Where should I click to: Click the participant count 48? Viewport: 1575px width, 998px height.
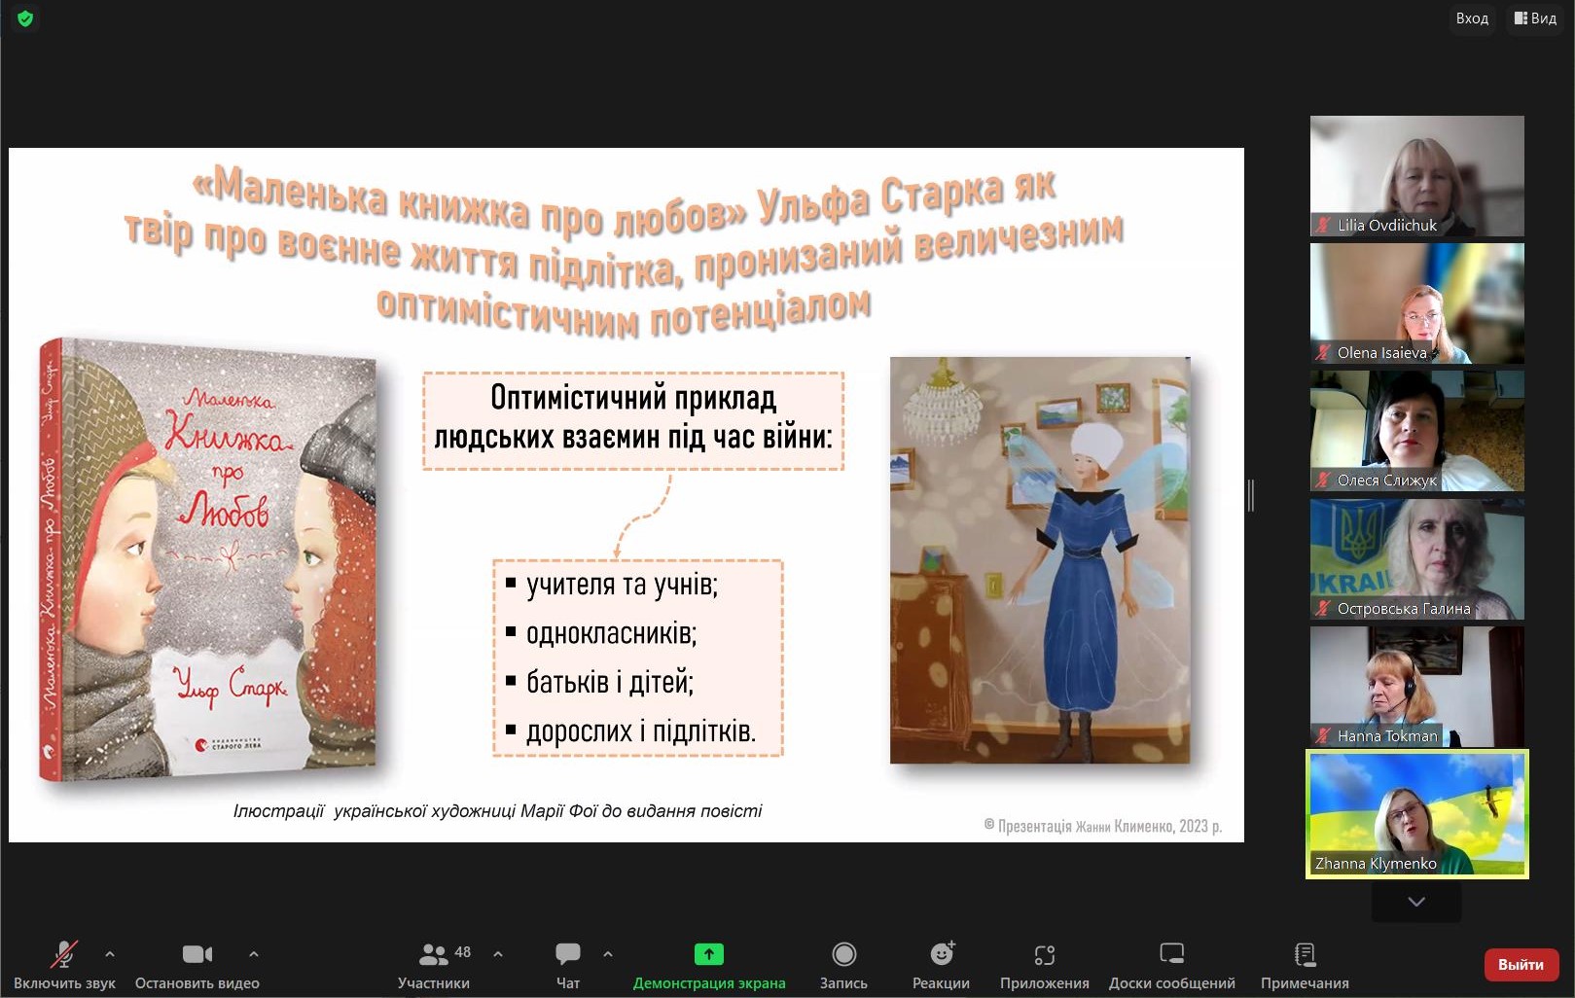pos(463,952)
